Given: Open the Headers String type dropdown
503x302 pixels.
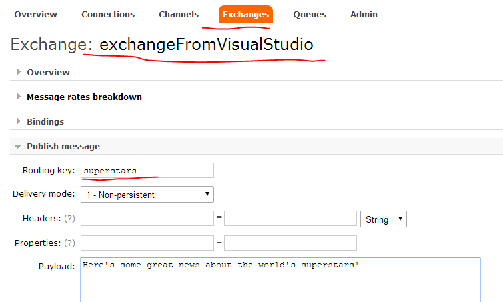Looking at the screenshot, I should click(x=383, y=219).
